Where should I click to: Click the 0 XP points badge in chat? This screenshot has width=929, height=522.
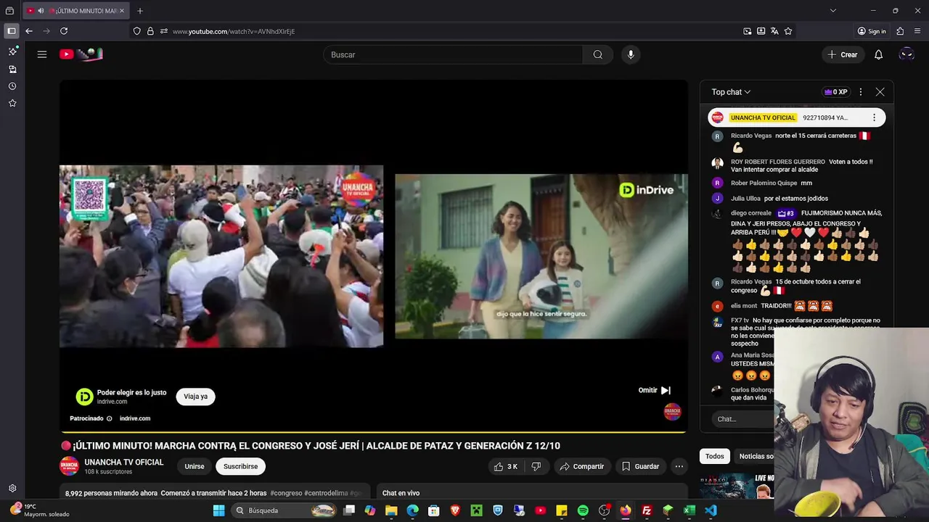(835, 92)
